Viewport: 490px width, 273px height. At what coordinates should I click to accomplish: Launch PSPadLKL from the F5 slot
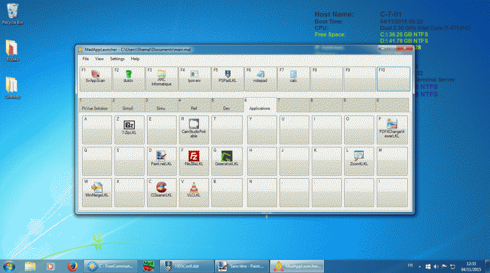click(x=228, y=79)
